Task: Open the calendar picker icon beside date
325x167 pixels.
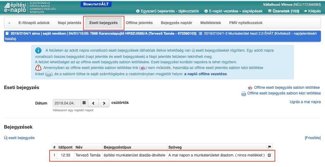Action: coord(84,103)
